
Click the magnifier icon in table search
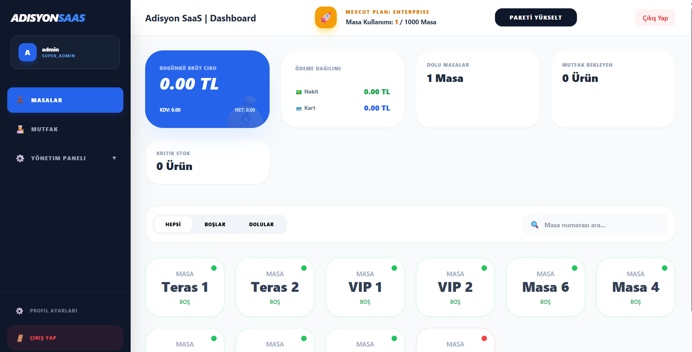(x=535, y=225)
